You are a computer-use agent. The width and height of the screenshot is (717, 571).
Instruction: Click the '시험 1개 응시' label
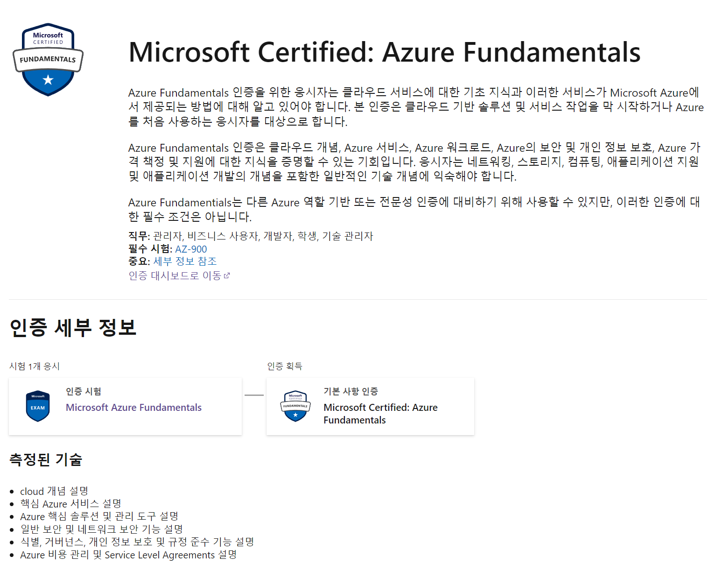pos(35,367)
